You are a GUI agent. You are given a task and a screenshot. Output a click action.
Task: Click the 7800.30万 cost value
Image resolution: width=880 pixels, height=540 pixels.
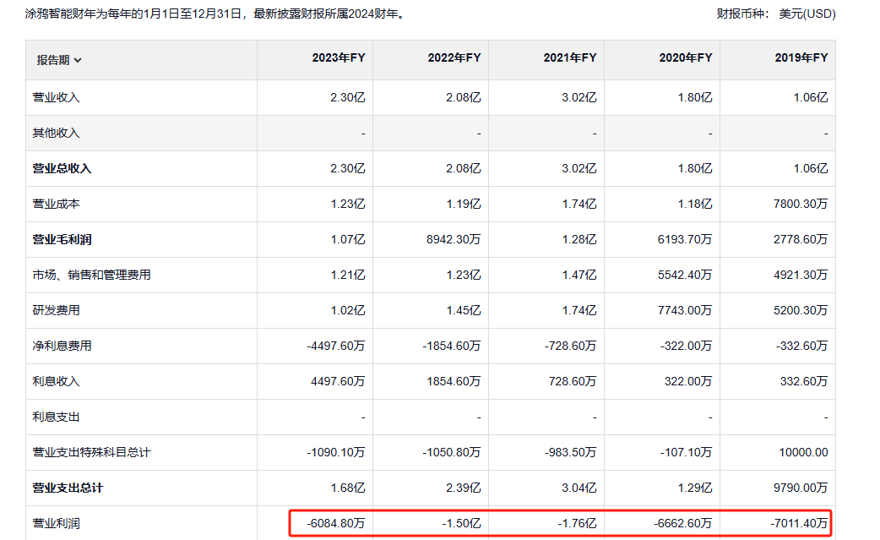pos(801,204)
